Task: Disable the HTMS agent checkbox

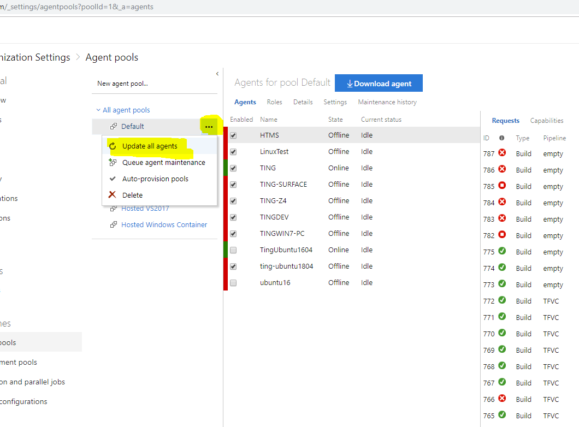Action: coord(232,135)
